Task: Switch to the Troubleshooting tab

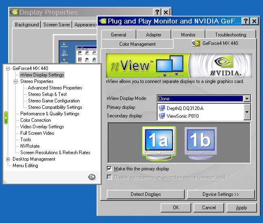Action: (x=231, y=35)
